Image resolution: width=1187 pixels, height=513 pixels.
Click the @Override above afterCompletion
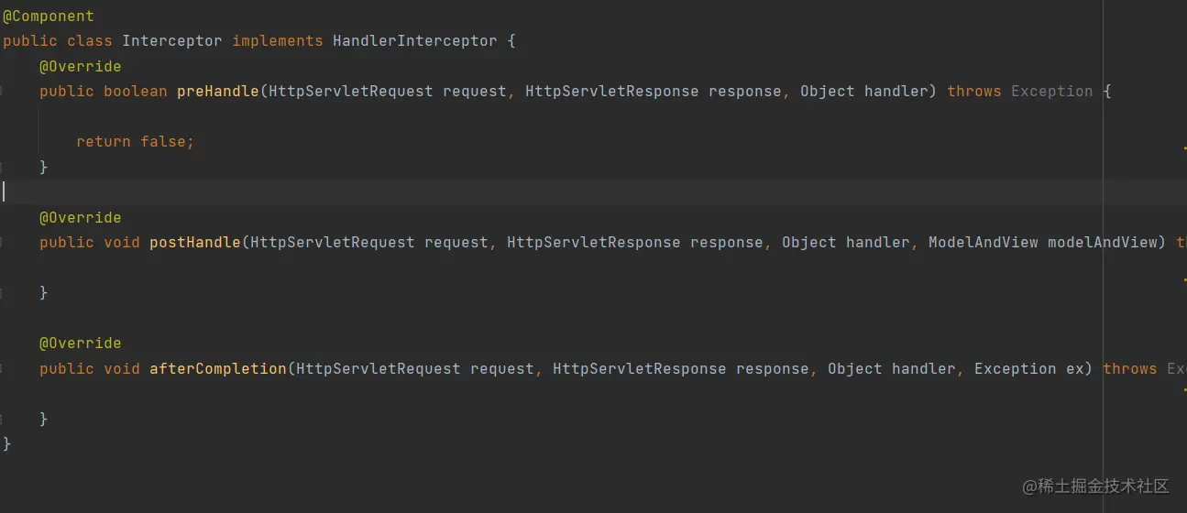[x=80, y=344]
